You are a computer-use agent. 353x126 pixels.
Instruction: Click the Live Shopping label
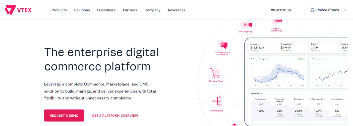(x=245, y=32)
